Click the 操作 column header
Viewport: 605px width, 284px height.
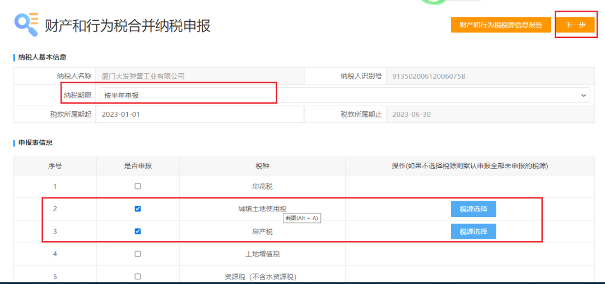point(469,166)
